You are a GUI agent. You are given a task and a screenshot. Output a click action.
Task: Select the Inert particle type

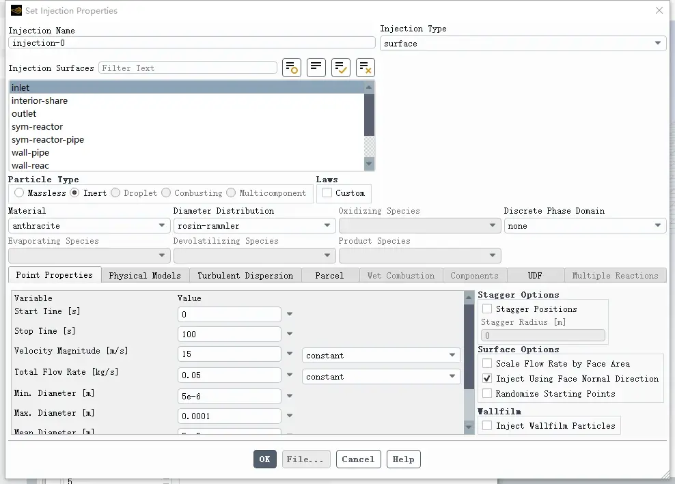pos(75,193)
